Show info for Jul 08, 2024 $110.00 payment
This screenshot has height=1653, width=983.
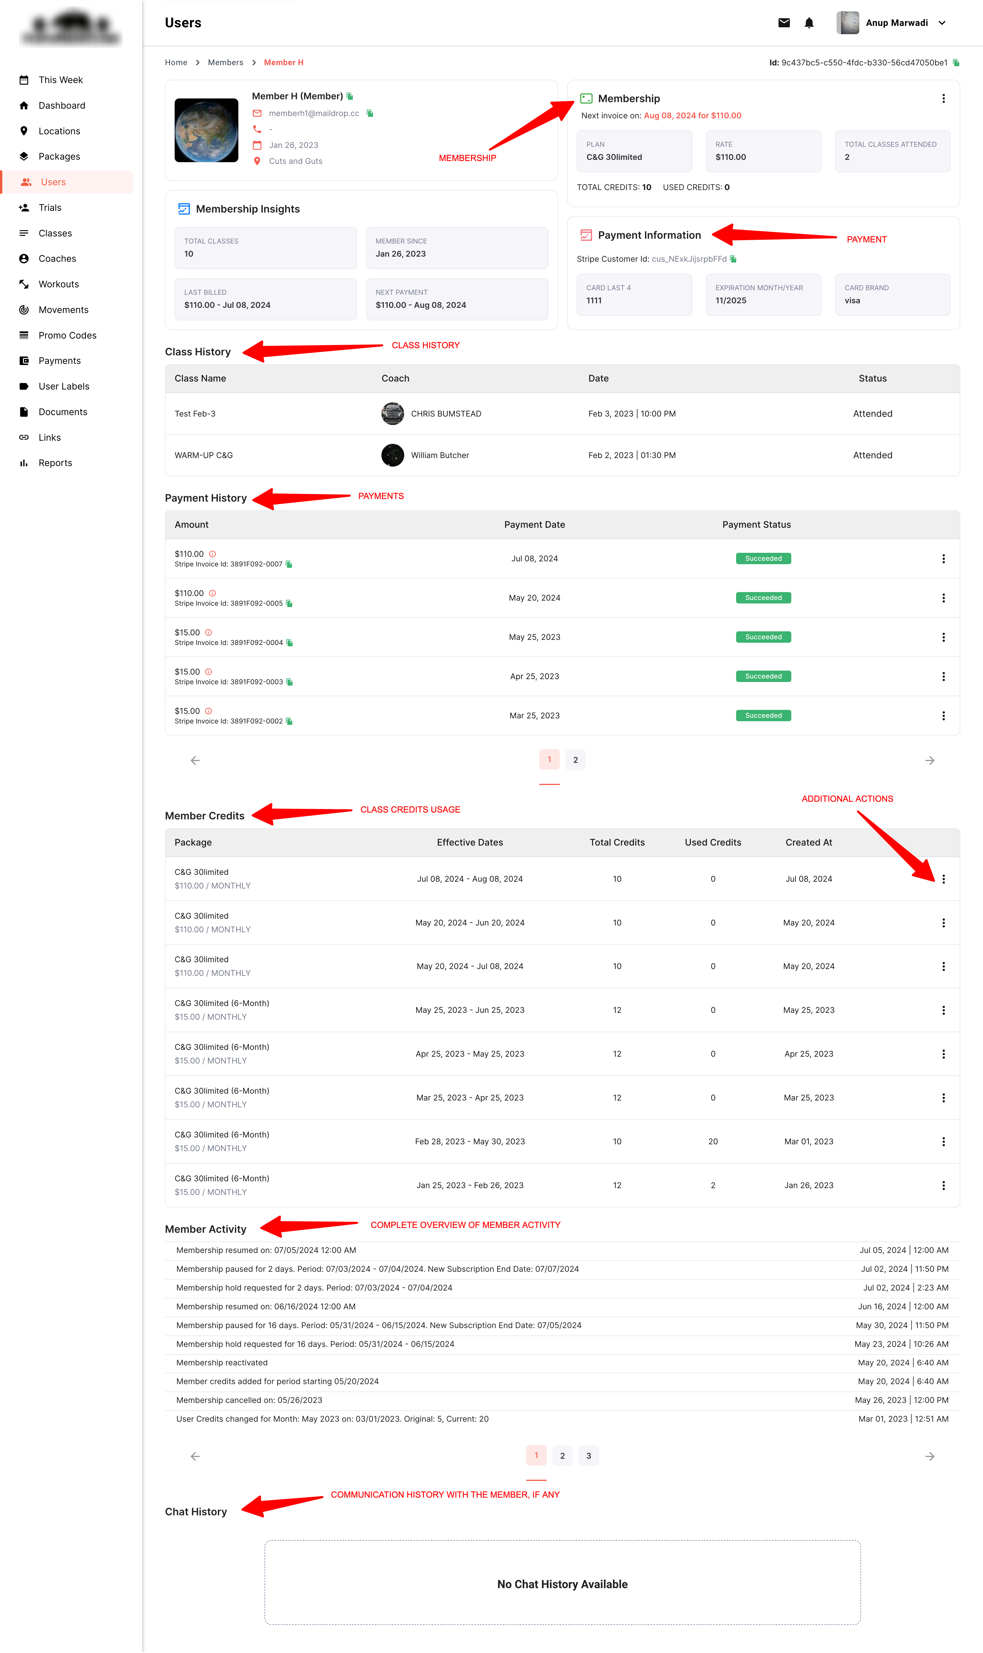tap(213, 554)
